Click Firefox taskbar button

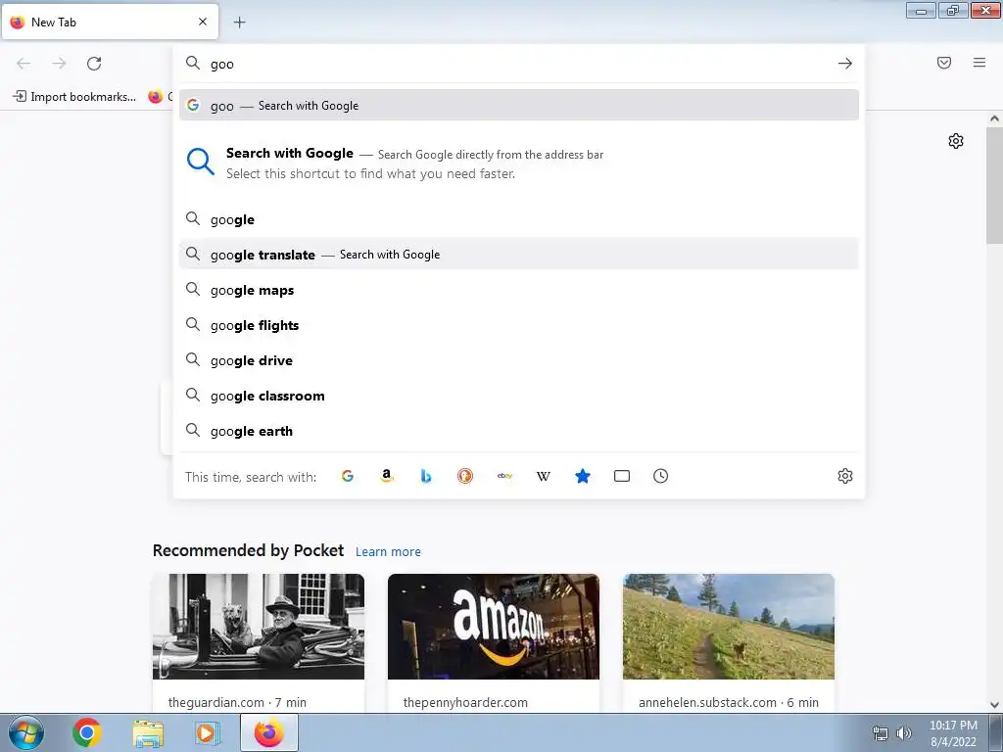click(269, 732)
